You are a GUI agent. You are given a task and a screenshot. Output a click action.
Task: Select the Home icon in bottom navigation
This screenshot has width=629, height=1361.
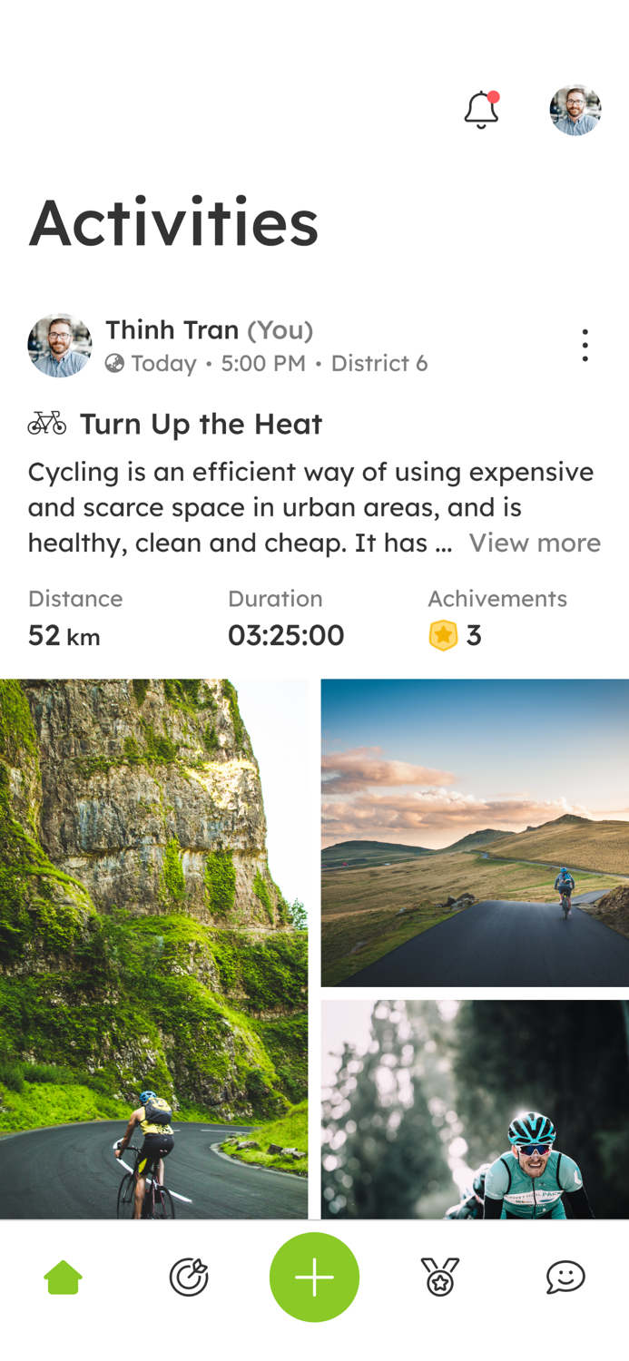pyautogui.click(x=62, y=1276)
